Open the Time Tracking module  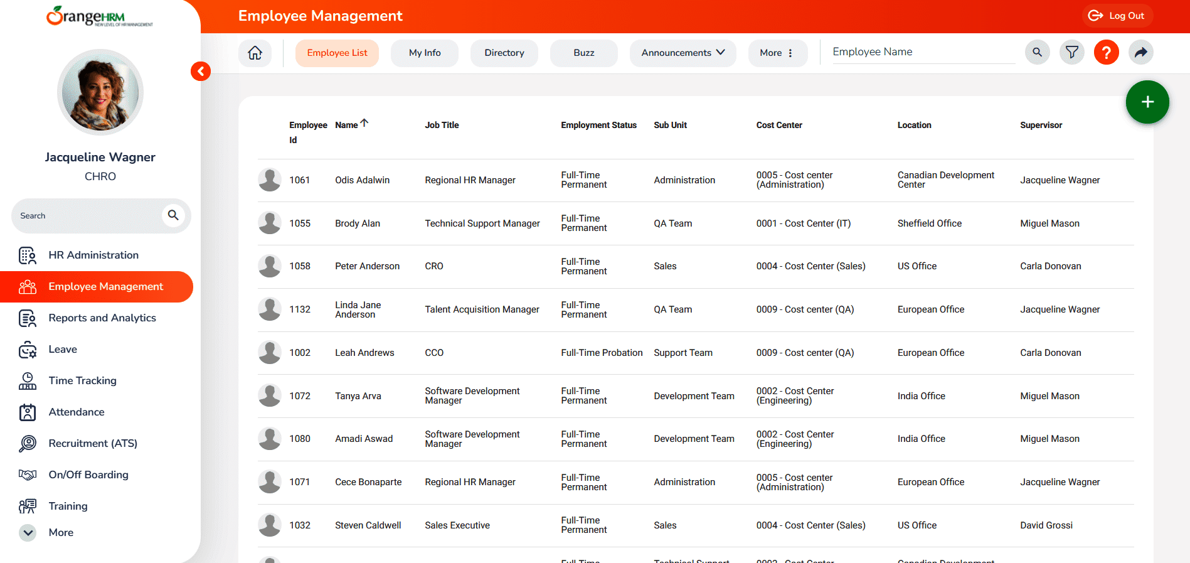(x=82, y=380)
